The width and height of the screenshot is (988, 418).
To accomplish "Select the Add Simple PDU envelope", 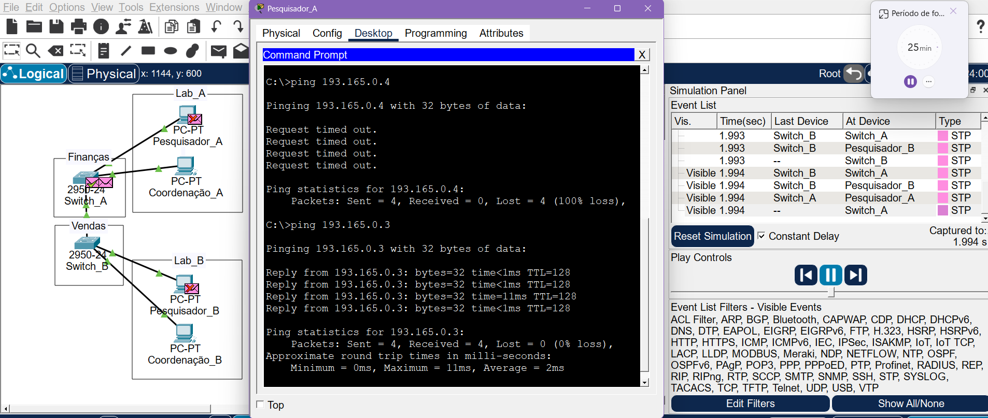I will (219, 51).
